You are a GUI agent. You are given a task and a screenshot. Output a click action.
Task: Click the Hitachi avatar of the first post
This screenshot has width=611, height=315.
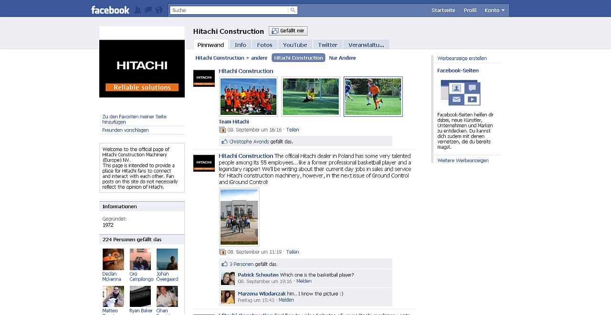pos(204,78)
